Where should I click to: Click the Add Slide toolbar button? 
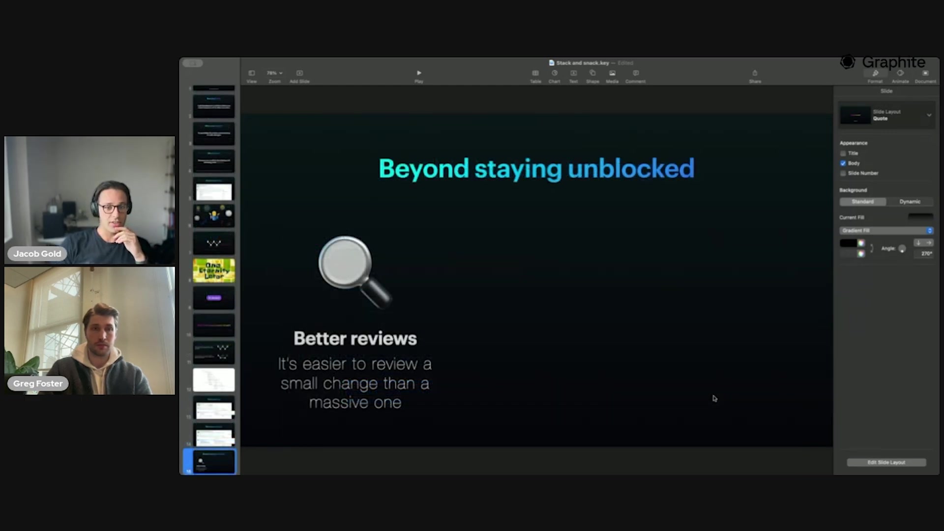(299, 76)
